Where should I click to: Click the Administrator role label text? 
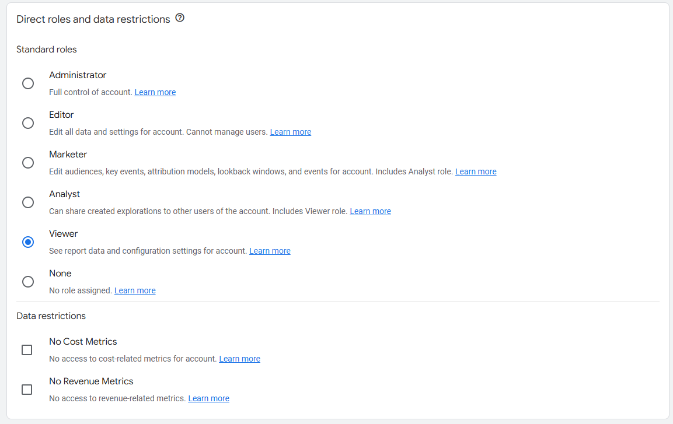pos(78,75)
